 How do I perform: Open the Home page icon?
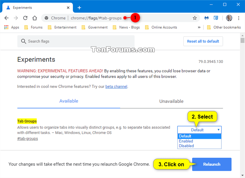coord(35,18)
